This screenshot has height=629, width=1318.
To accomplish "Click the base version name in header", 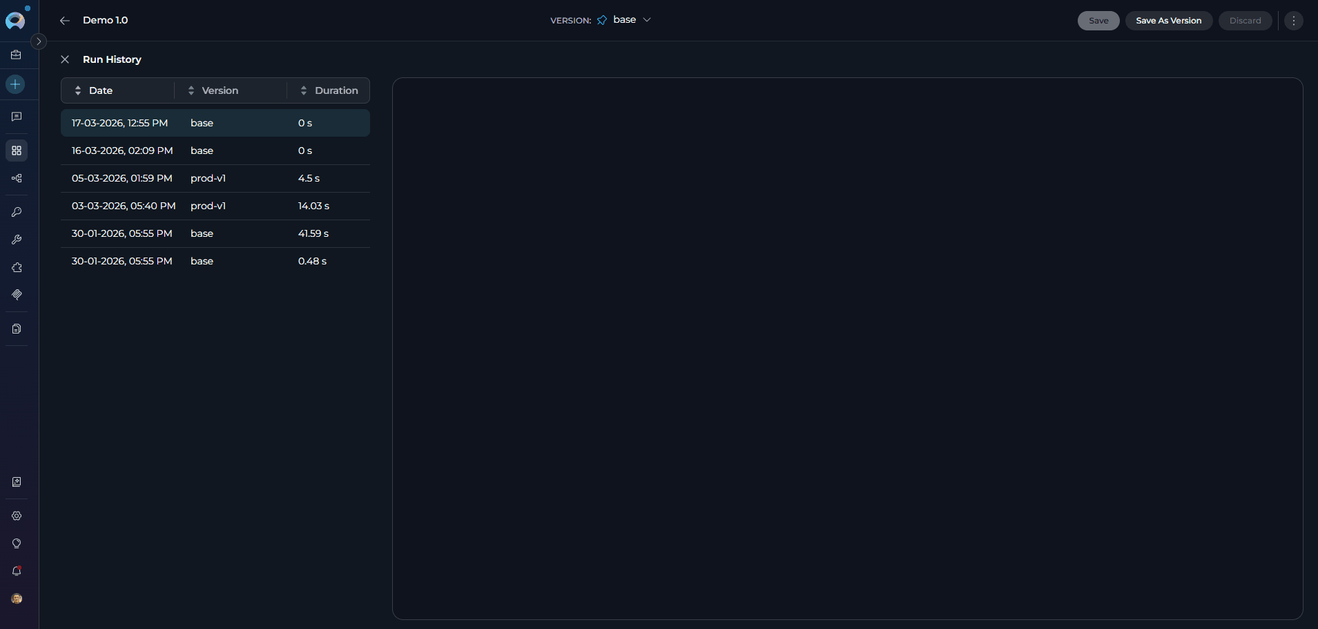I will tap(624, 19).
